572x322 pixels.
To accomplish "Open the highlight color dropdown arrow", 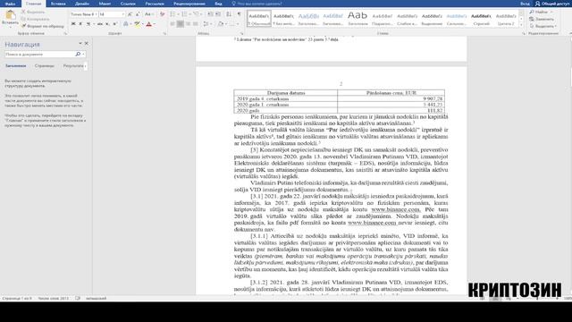I will [143, 24].
